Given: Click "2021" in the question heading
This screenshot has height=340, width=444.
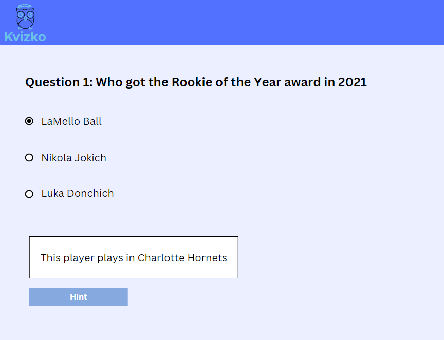Looking at the screenshot, I should (352, 82).
